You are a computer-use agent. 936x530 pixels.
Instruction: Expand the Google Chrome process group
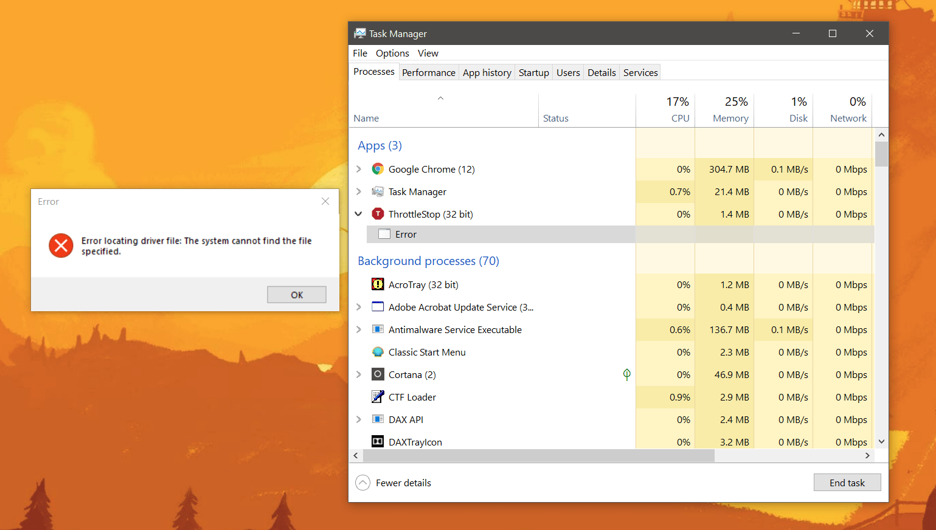pos(358,169)
